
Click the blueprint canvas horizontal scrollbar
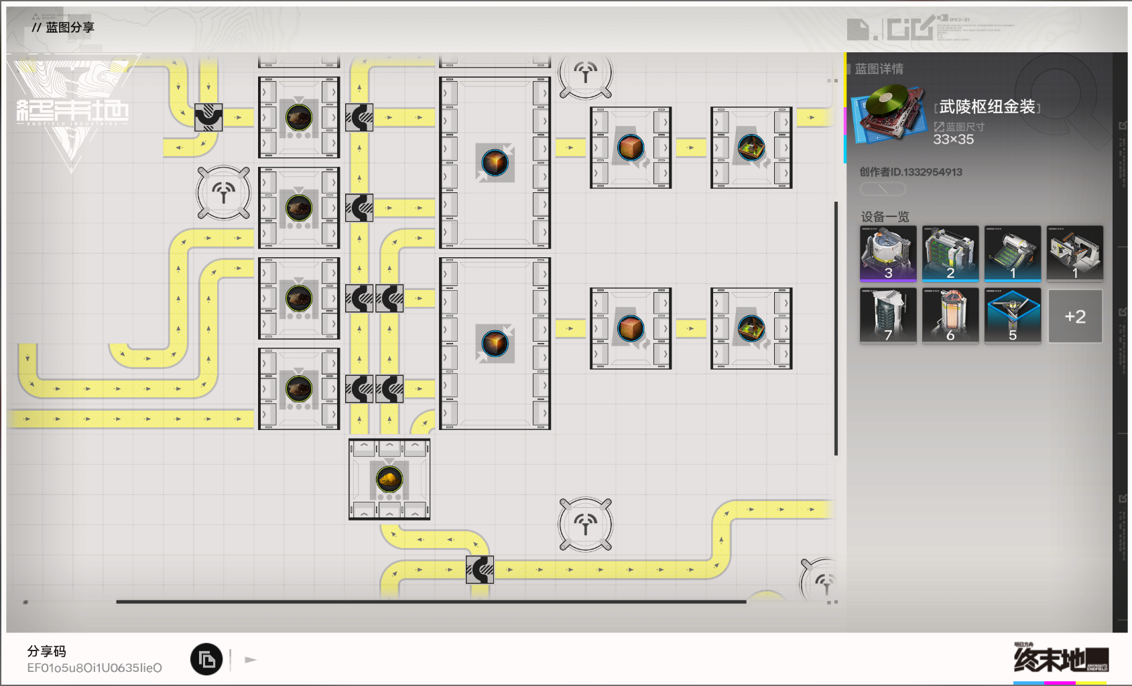click(x=431, y=602)
